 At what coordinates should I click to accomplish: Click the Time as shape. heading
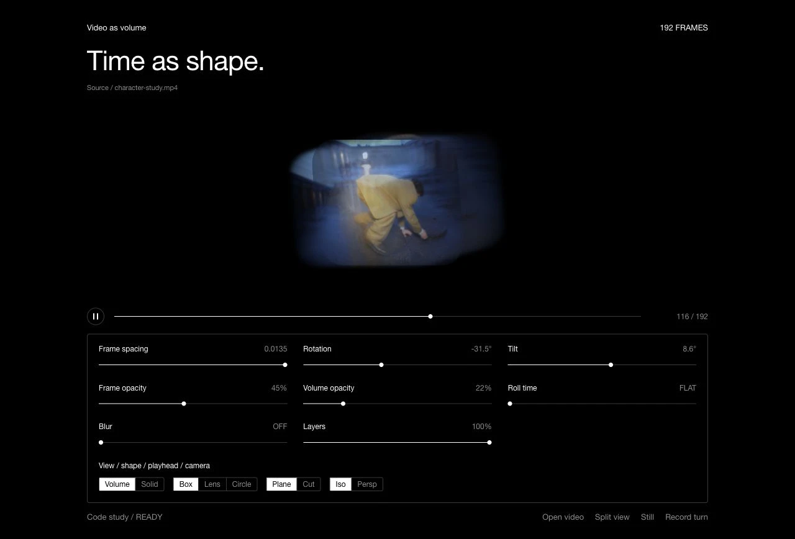(176, 61)
